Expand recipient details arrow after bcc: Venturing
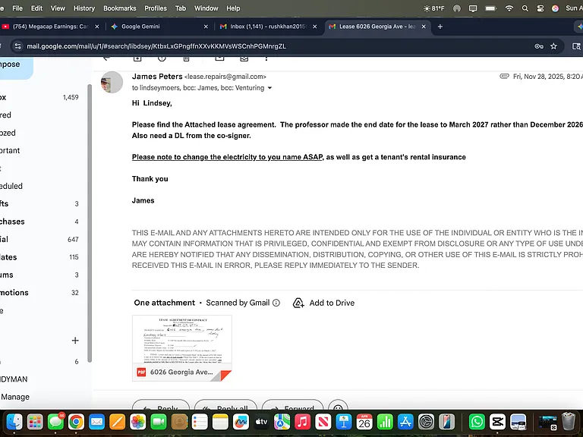Screen dimensions: 583x437 coord(270,88)
